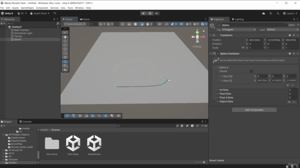
Task: Toggle the Static checkbox
Action: pyautogui.click(x=286, y=25)
